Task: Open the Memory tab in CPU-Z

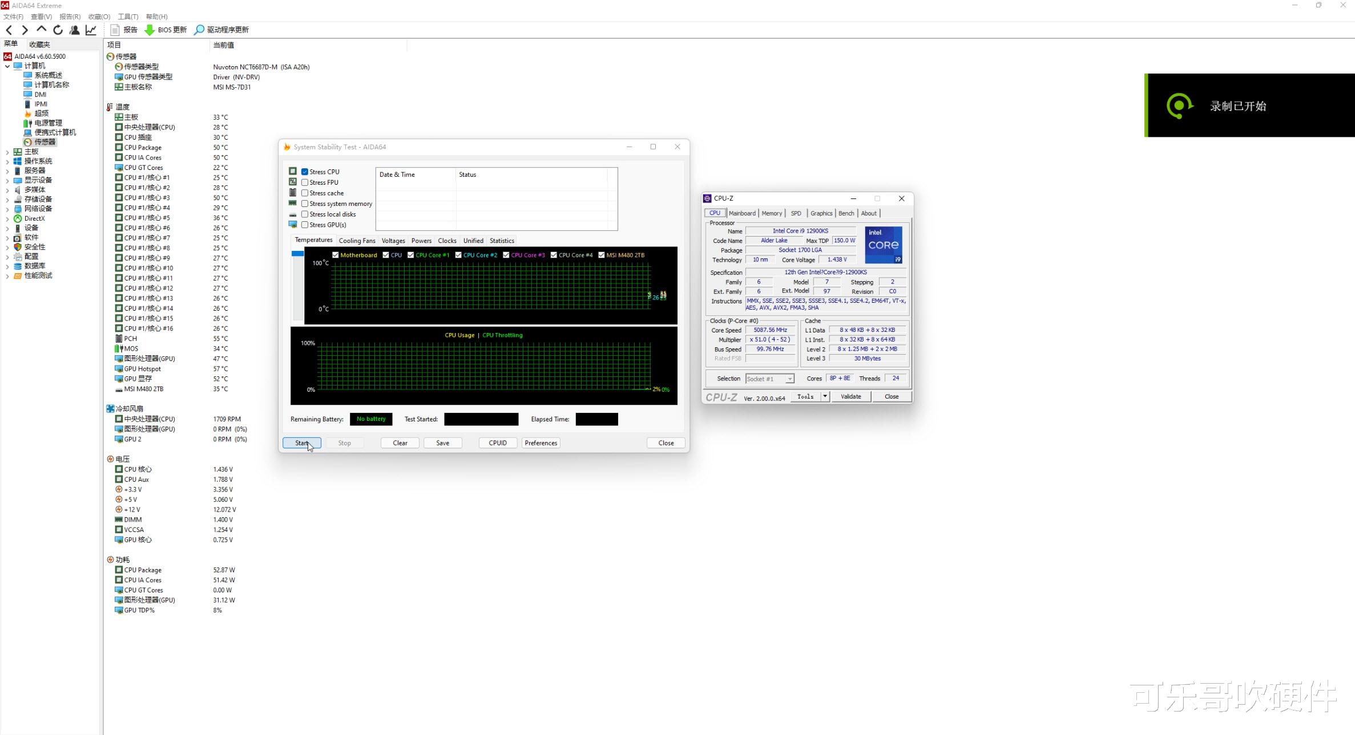Action: 772,213
